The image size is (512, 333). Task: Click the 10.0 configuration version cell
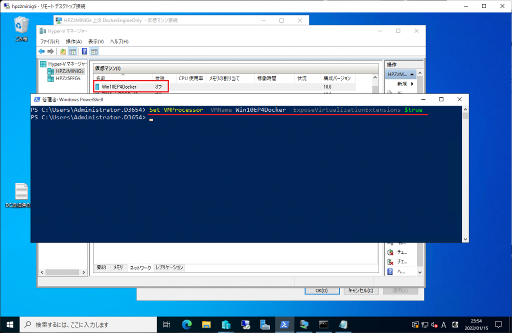(x=327, y=87)
